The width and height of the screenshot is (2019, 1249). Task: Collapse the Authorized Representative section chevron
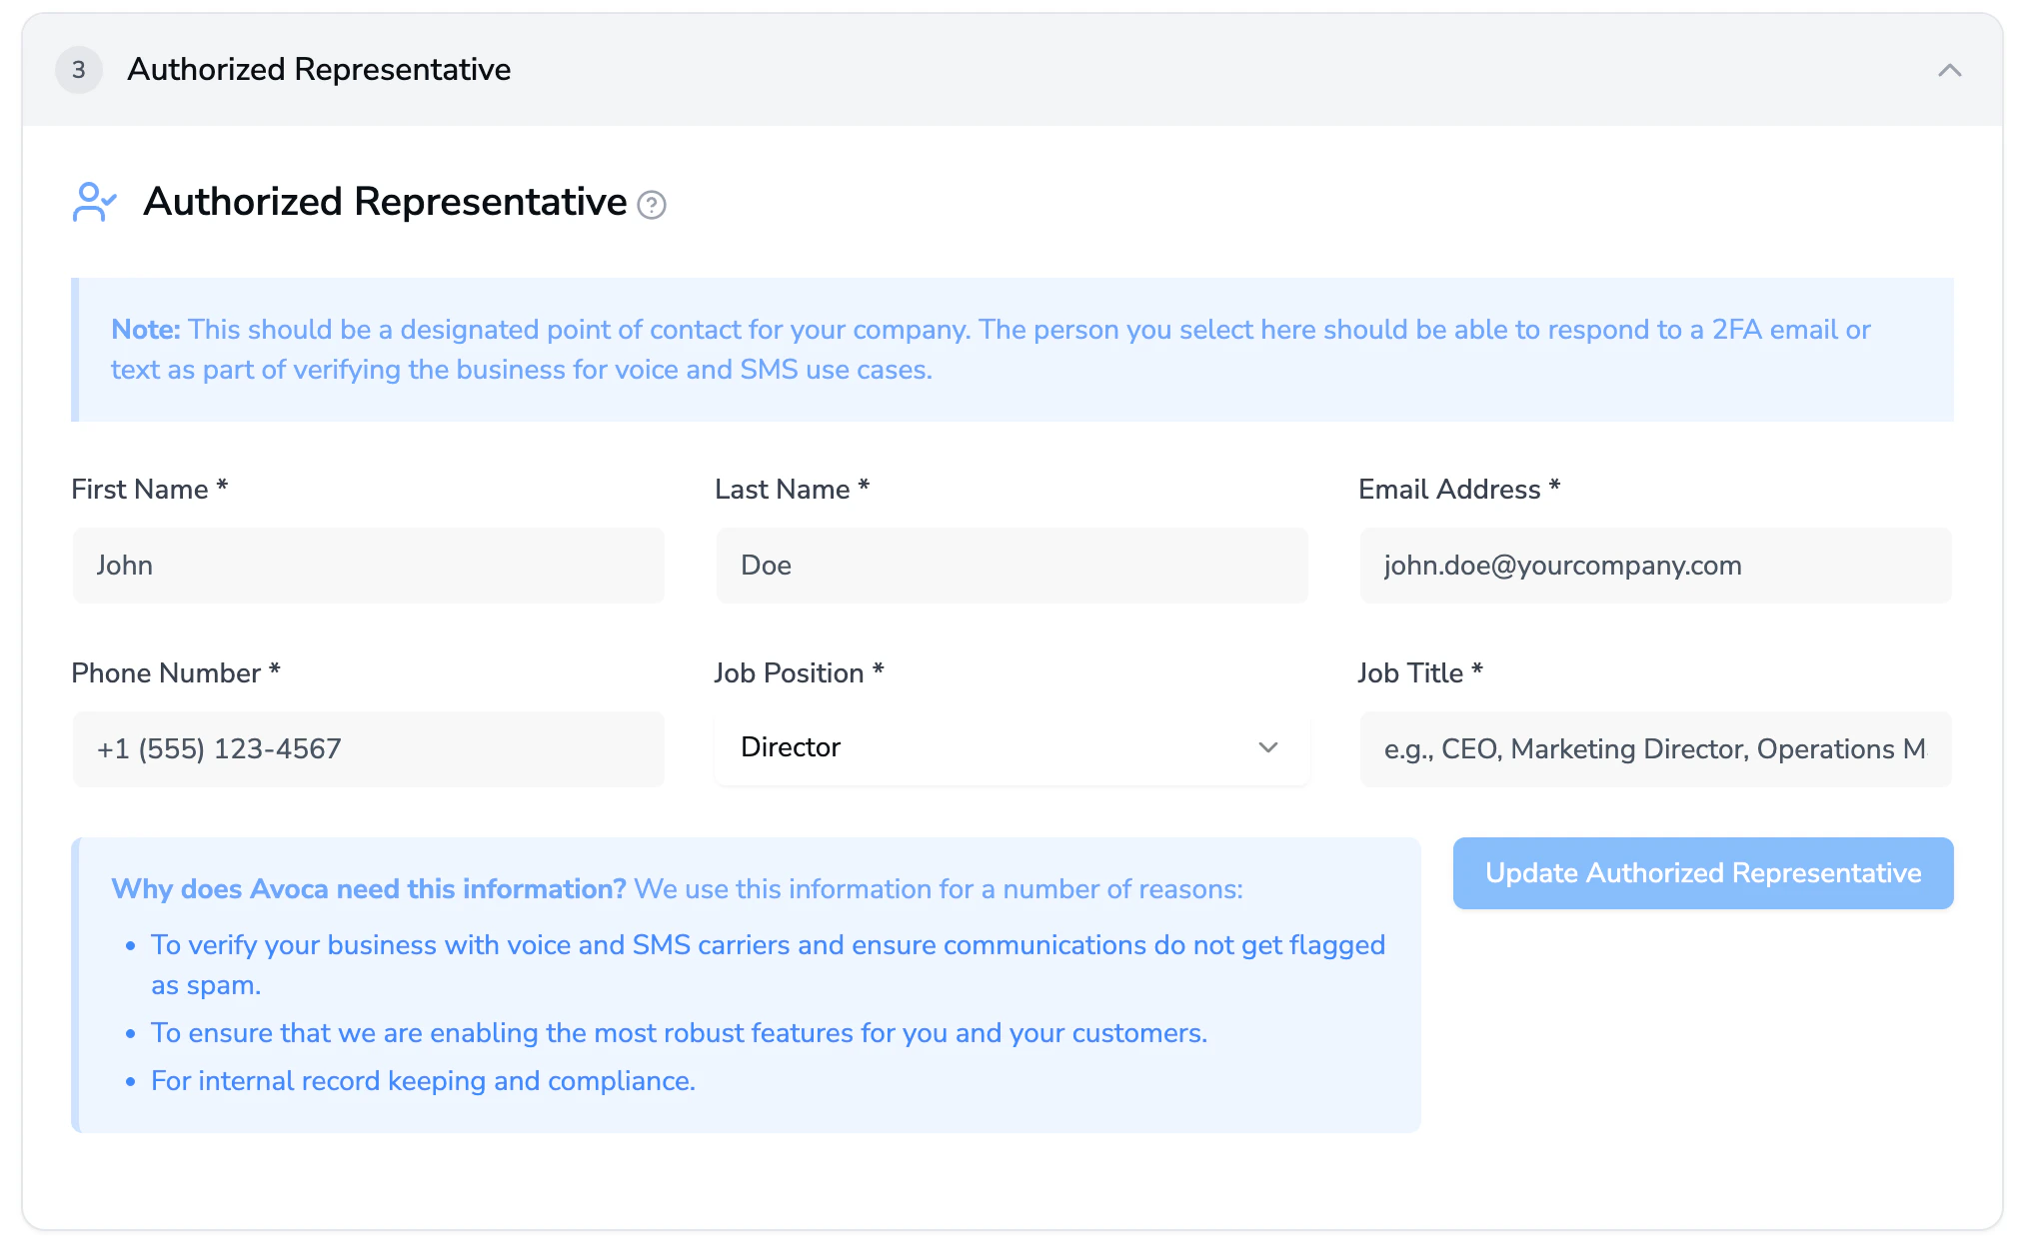click(x=1949, y=70)
